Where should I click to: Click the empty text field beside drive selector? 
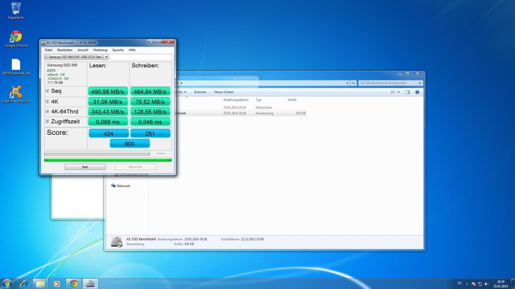coord(141,57)
